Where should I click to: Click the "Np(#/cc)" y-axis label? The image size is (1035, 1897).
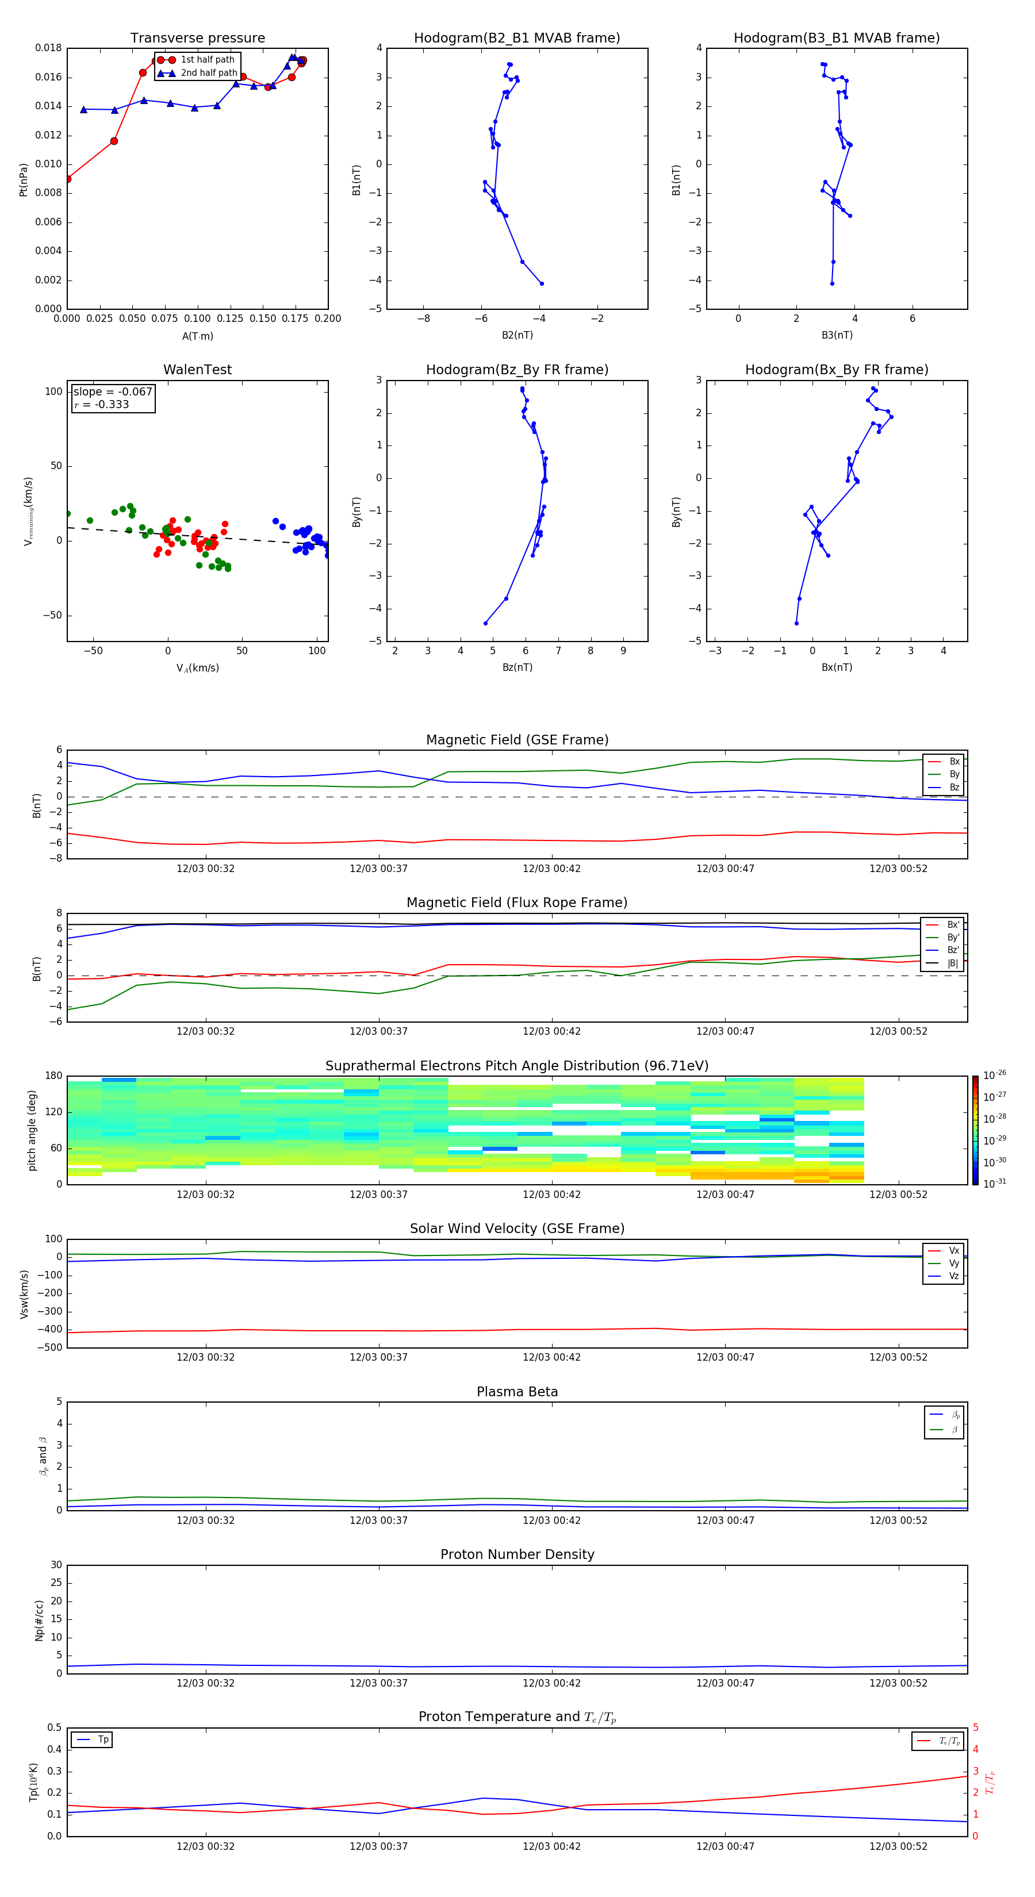point(39,1620)
